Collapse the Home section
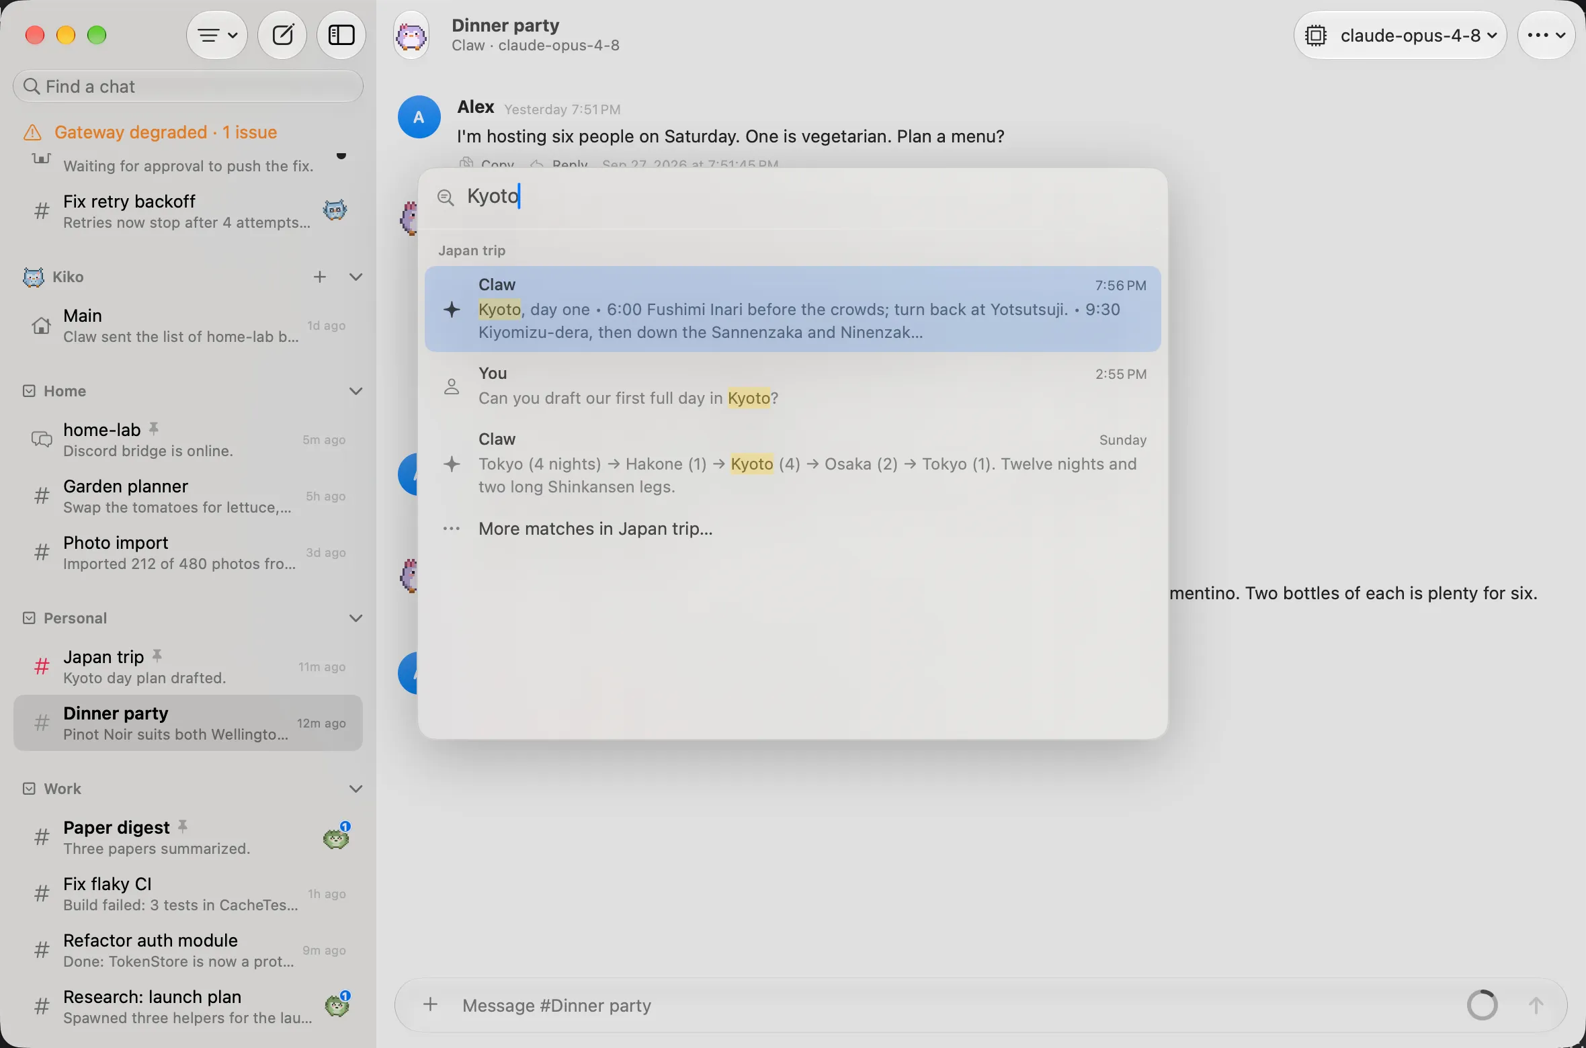The image size is (1586, 1048). click(x=356, y=391)
